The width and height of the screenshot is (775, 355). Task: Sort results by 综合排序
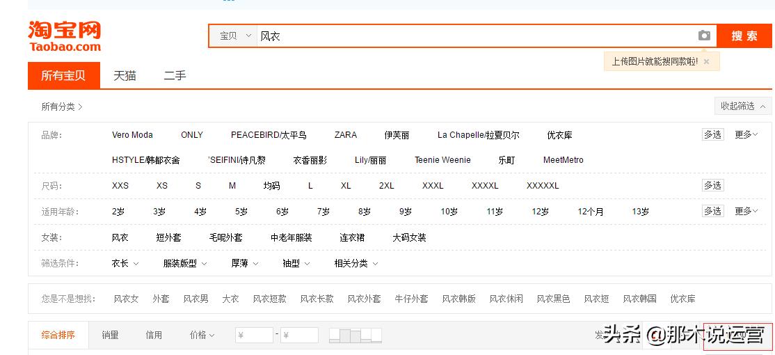pyautogui.click(x=58, y=336)
